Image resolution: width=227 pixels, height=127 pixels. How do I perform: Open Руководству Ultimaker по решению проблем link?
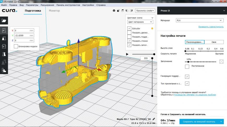coord(195,95)
